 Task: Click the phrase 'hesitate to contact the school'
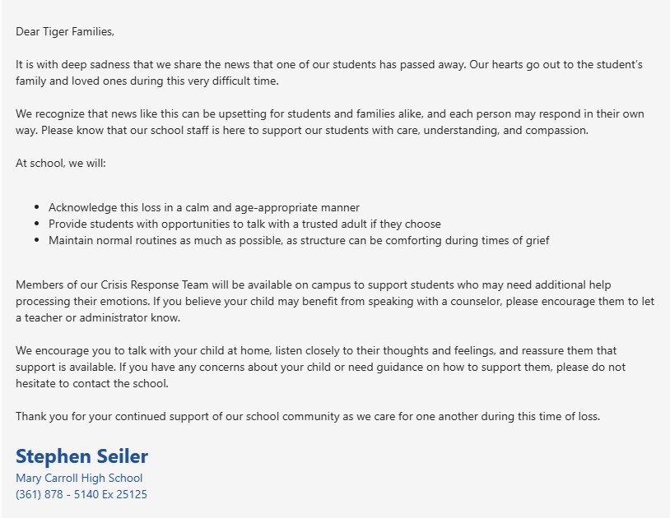click(x=92, y=384)
